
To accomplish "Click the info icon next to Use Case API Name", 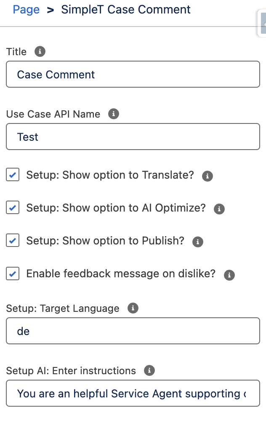I will coord(113,114).
